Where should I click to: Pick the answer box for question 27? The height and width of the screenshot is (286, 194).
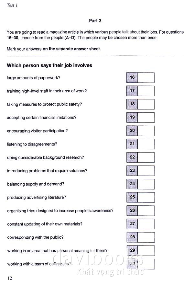(146, 224)
